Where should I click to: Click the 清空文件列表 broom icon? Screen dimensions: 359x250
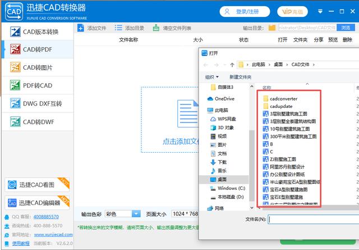coord(156,28)
